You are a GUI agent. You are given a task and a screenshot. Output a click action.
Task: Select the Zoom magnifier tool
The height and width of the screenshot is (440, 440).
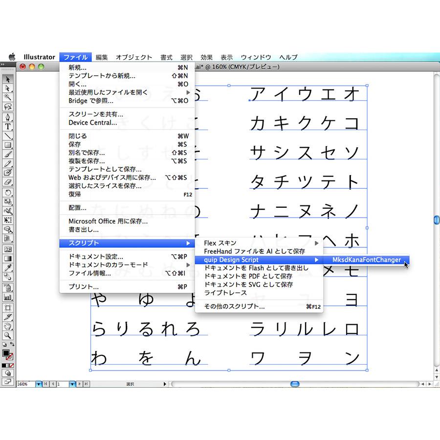tap(8, 335)
